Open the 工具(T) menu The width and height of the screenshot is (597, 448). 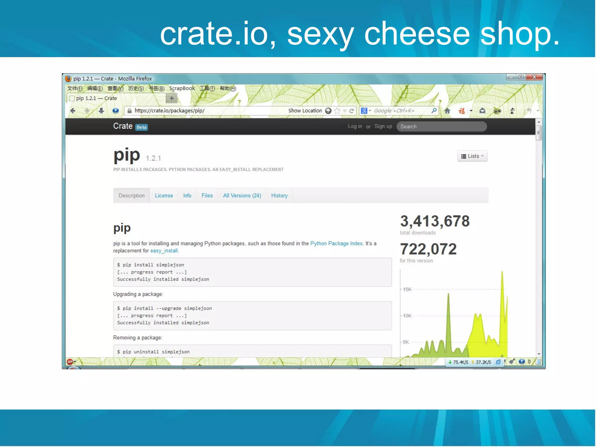(207, 88)
